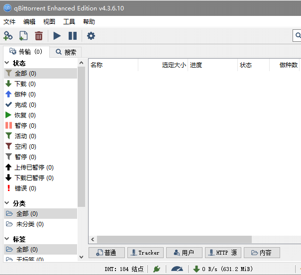Select the 错误 (0) filter
Screen dimensions: 301x275
(40, 188)
